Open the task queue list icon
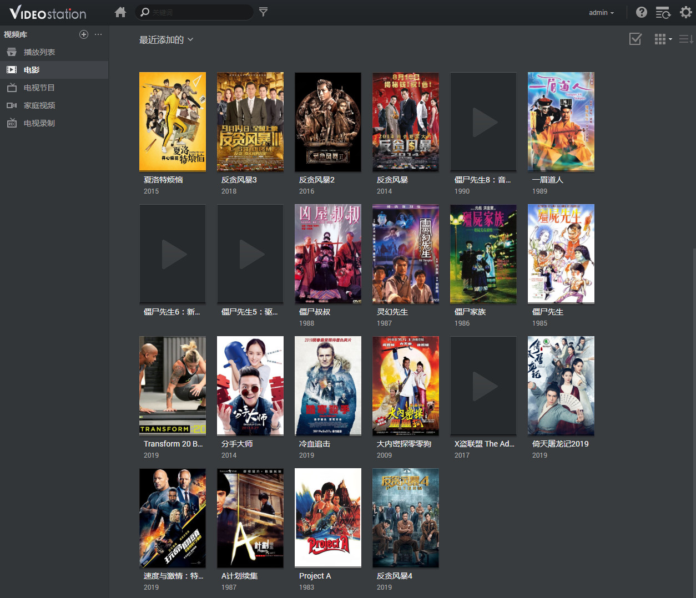This screenshot has height=598, width=696. pos(663,12)
